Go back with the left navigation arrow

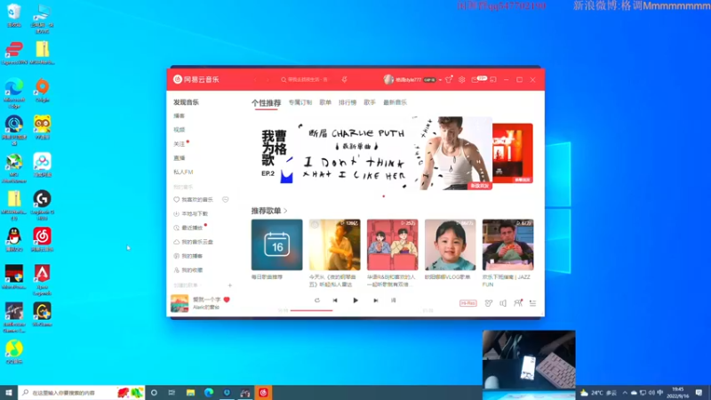point(255,80)
